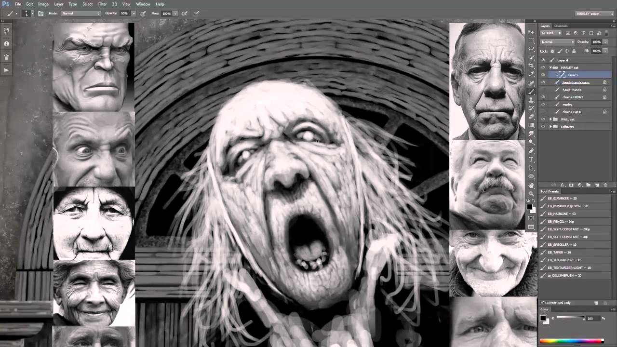This screenshot has height=347, width=617.
Task: Select the Rectangular Marquee tool
Action: pyautogui.click(x=531, y=40)
